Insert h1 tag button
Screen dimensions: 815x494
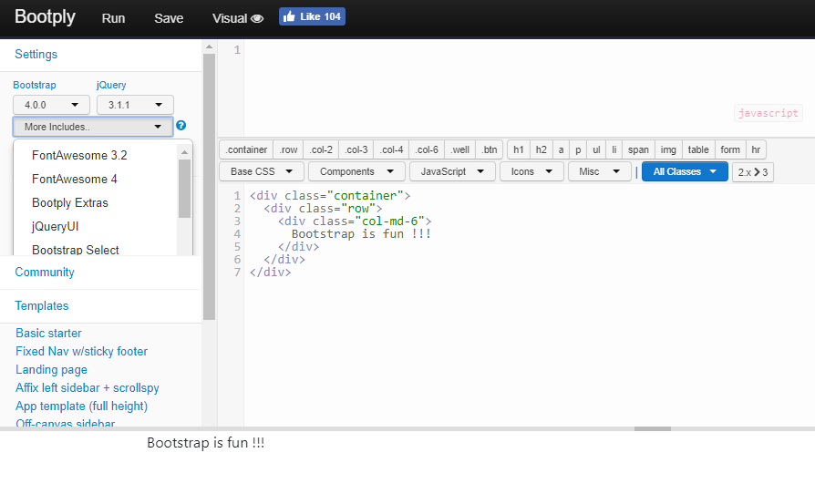point(518,149)
